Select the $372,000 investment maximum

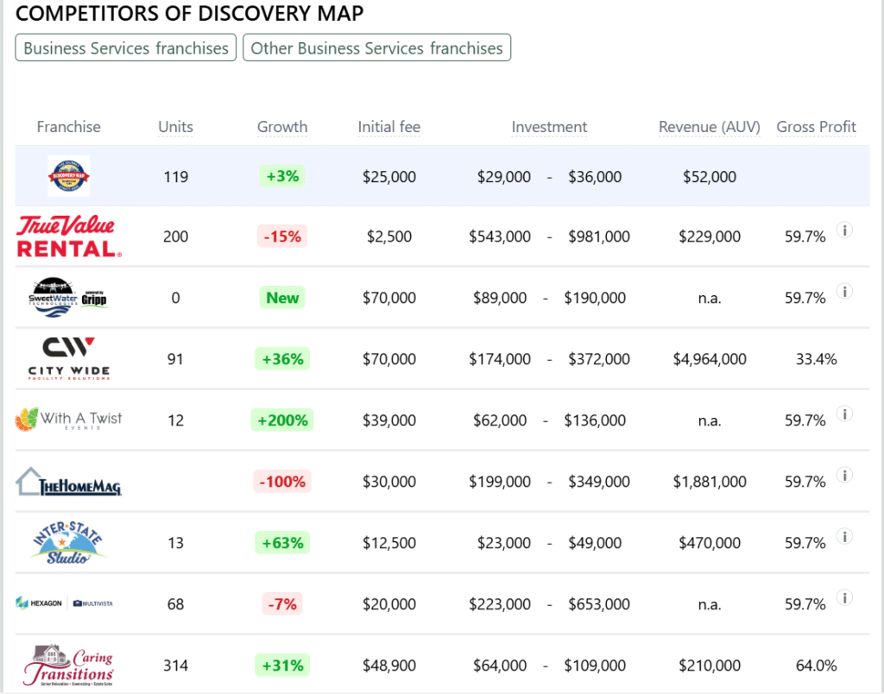599,359
